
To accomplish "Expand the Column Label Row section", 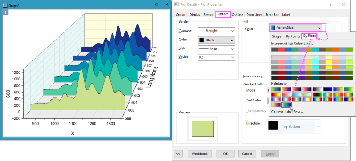I will click(x=302, y=112).
